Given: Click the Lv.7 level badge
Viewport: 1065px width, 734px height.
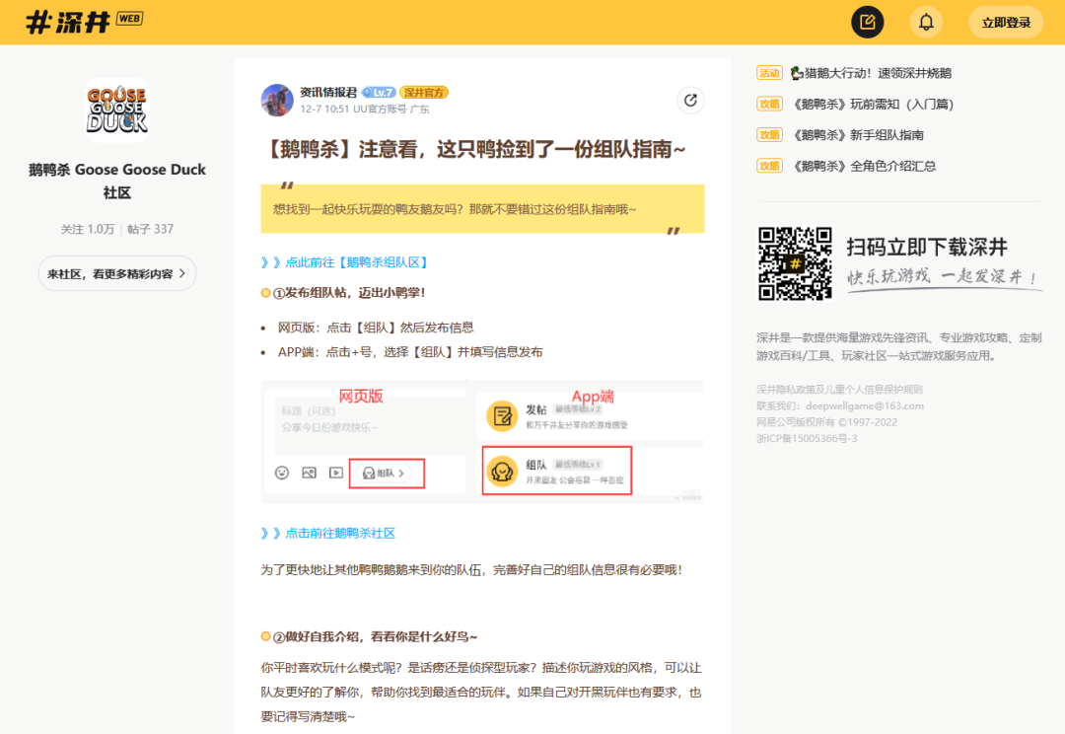Looking at the screenshot, I should [379, 93].
